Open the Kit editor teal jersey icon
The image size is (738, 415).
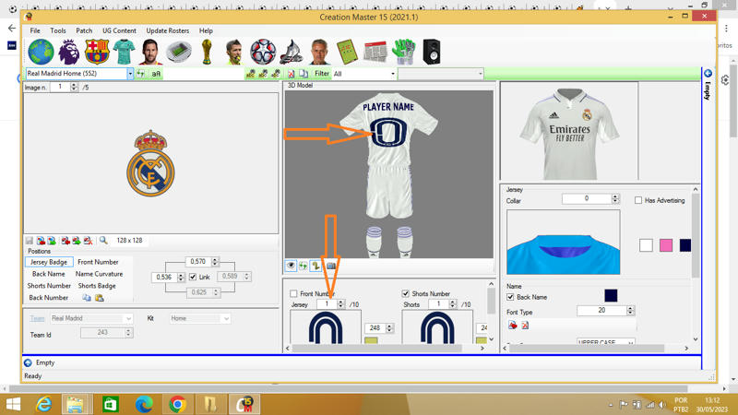click(x=124, y=52)
